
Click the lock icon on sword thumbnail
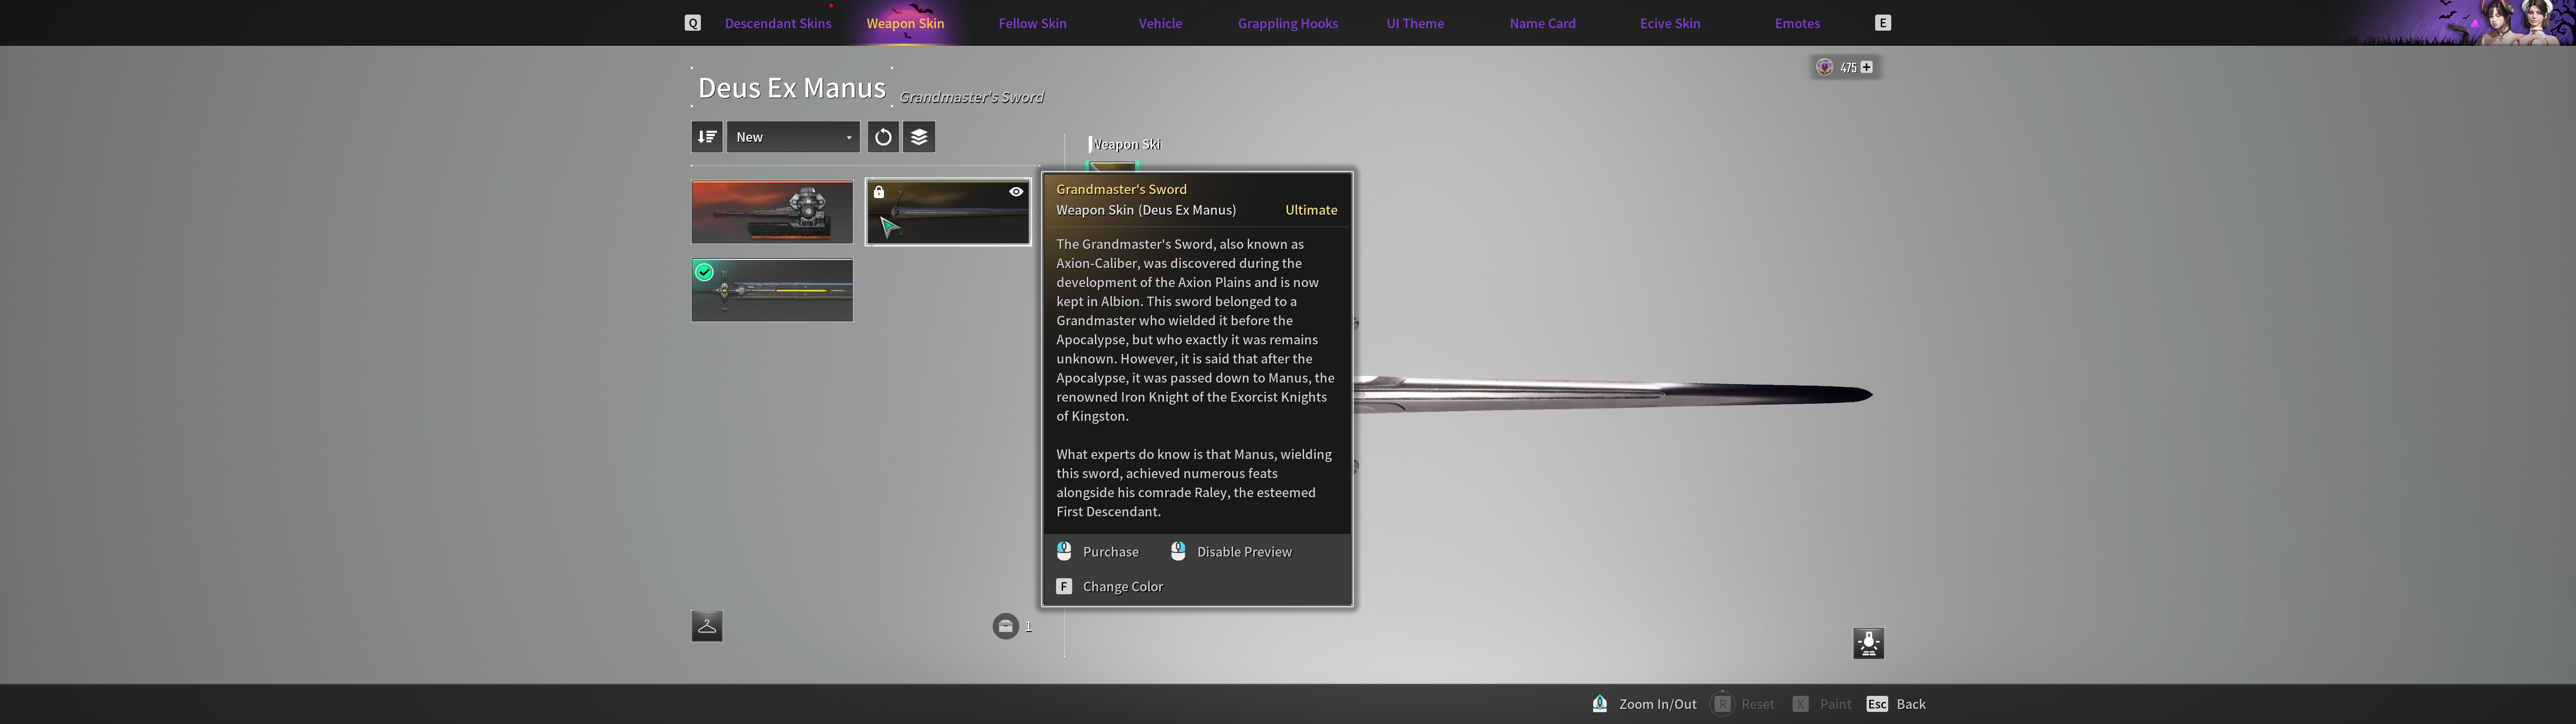coord(879,192)
